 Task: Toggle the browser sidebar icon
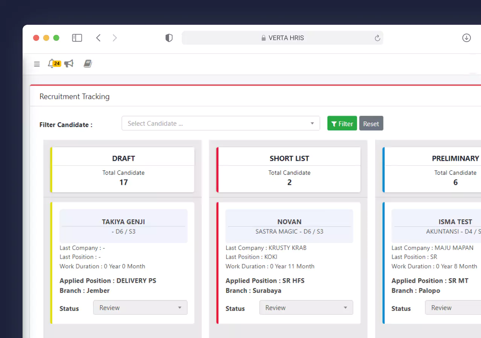[x=77, y=38]
